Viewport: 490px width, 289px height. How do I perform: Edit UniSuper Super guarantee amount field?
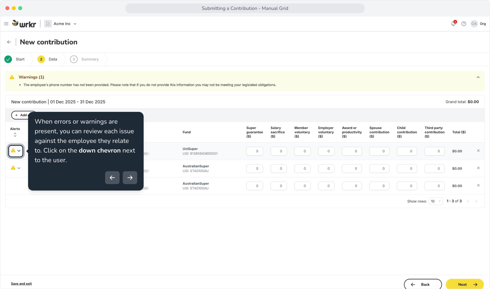click(x=255, y=151)
